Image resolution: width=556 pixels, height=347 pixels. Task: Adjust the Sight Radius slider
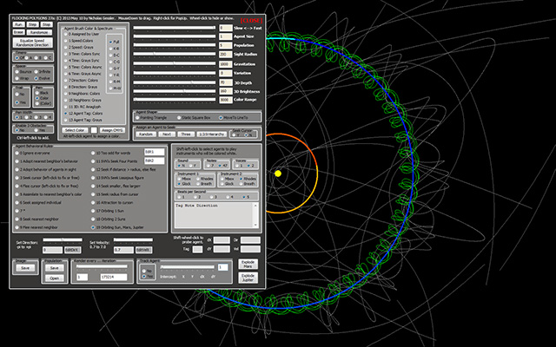click(x=175, y=54)
